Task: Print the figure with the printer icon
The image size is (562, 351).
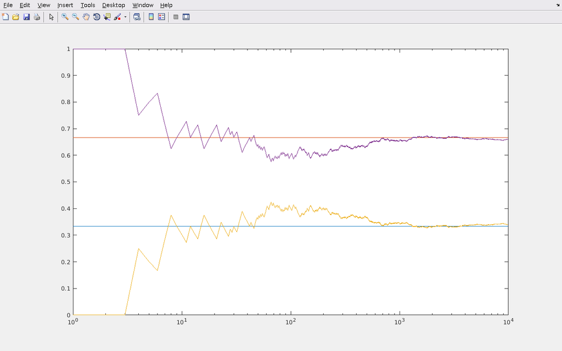Action: click(x=37, y=17)
